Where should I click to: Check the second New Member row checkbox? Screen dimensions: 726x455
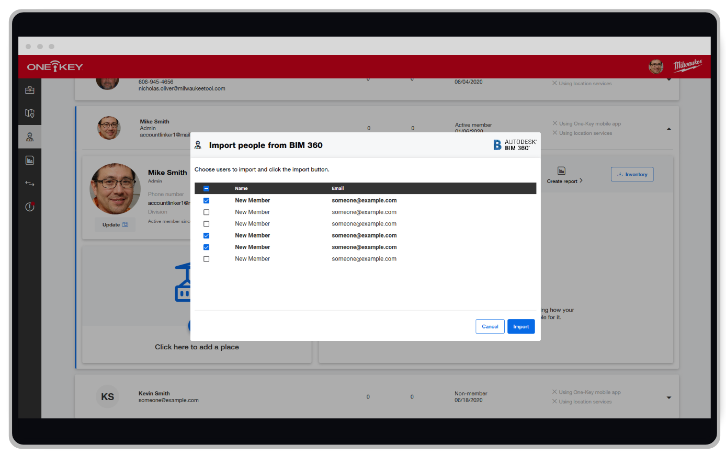coord(206,212)
